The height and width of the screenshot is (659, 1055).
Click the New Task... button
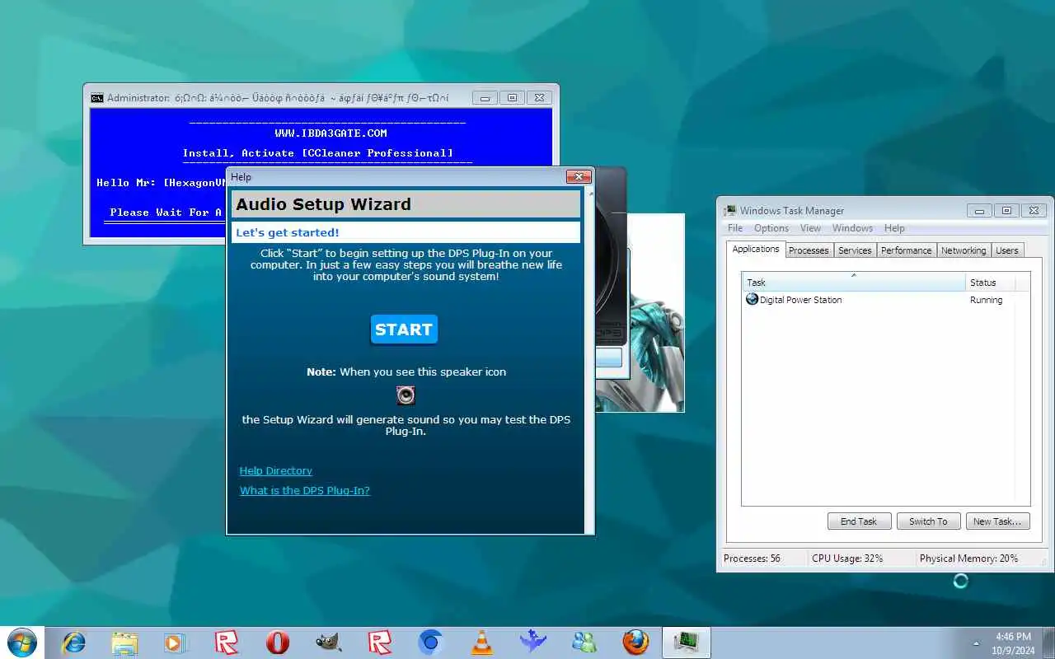997,521
